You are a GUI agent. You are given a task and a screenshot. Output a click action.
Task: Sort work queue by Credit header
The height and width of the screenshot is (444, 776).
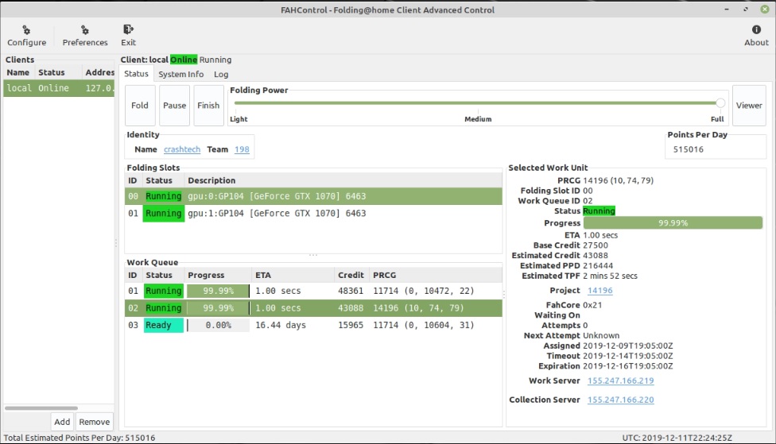(x=351, y=275)
